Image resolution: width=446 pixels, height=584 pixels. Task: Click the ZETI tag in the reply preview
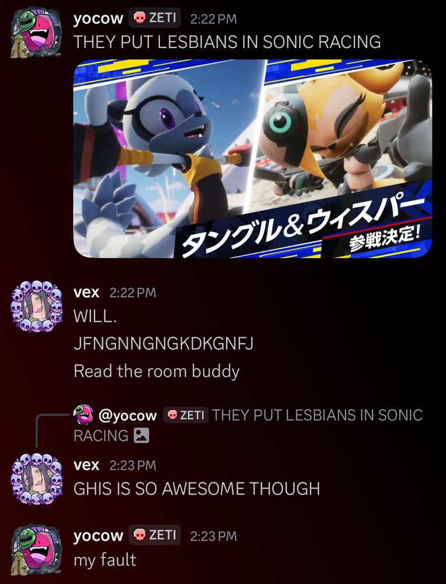(x=185, y=415)
